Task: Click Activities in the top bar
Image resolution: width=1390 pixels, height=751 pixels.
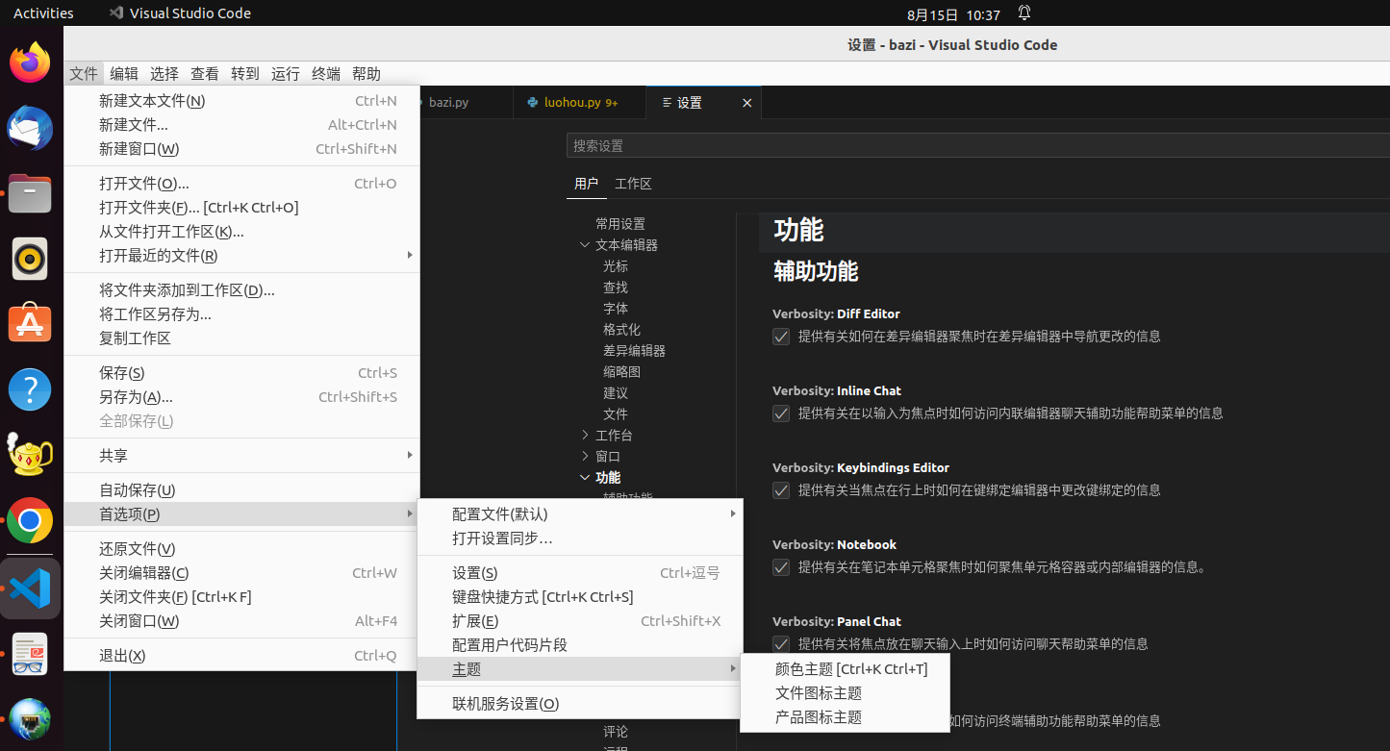Action: 43,13
